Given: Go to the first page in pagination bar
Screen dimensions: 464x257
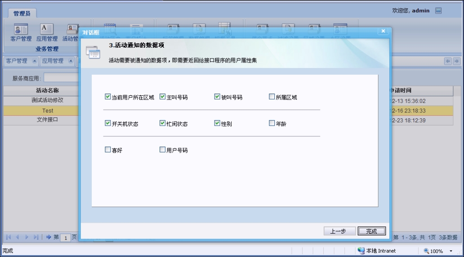Looking at the screenshot, I should (9, 237).
